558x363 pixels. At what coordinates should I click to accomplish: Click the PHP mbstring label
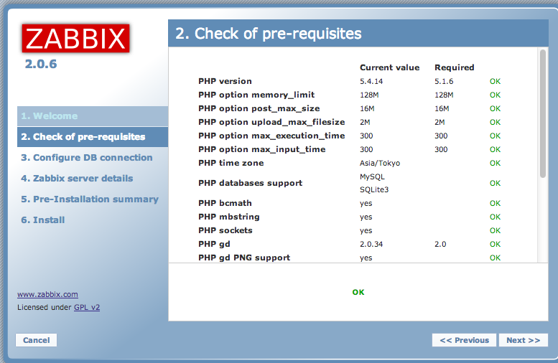point(229,217)
